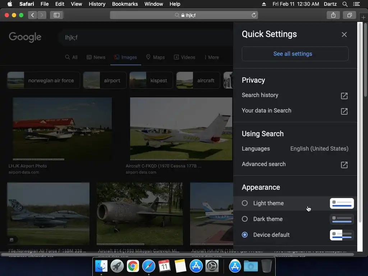The width and height of the screenshot is (368, 276).
Task: Open Languages English (United States) setting
Action: pos(295,148)
